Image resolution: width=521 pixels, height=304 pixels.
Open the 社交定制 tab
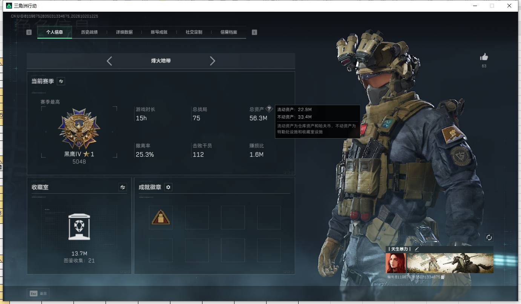pyautogui.click(x=194, y=32)
